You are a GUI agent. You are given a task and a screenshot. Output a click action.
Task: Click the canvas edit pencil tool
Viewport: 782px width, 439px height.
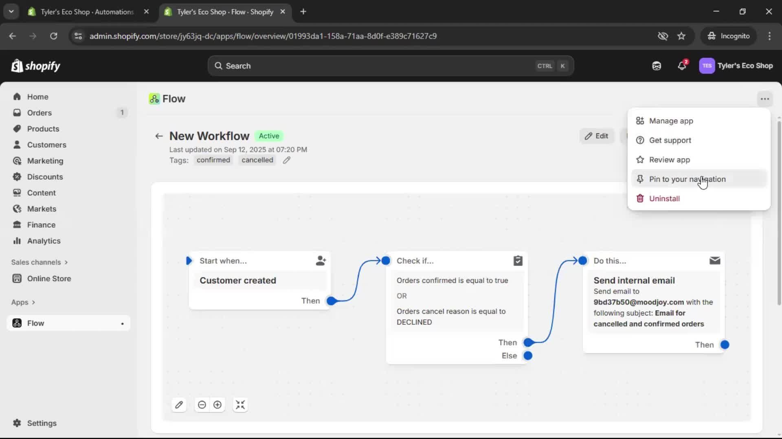point(179,405)
